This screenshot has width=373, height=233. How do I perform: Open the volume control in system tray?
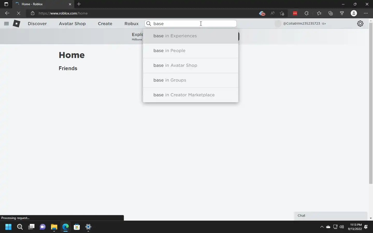[x=342, y=227]
